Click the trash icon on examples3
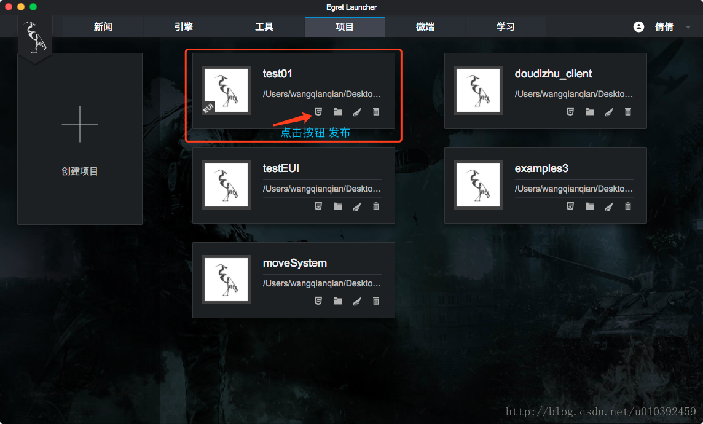 click(x=628, y=206)
